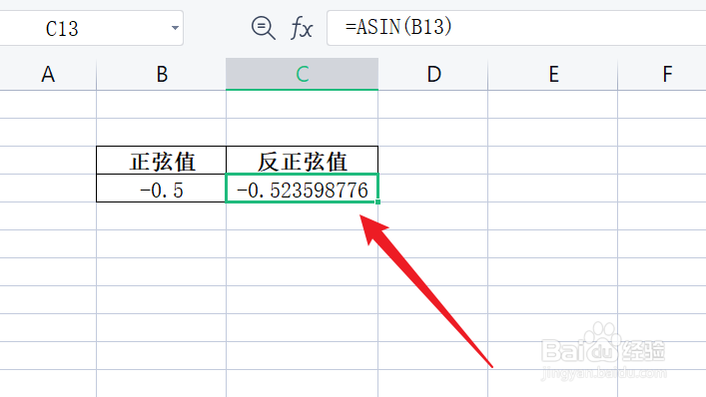706x397 pixels.
Task: Select column E header
Action: (553, 74)
